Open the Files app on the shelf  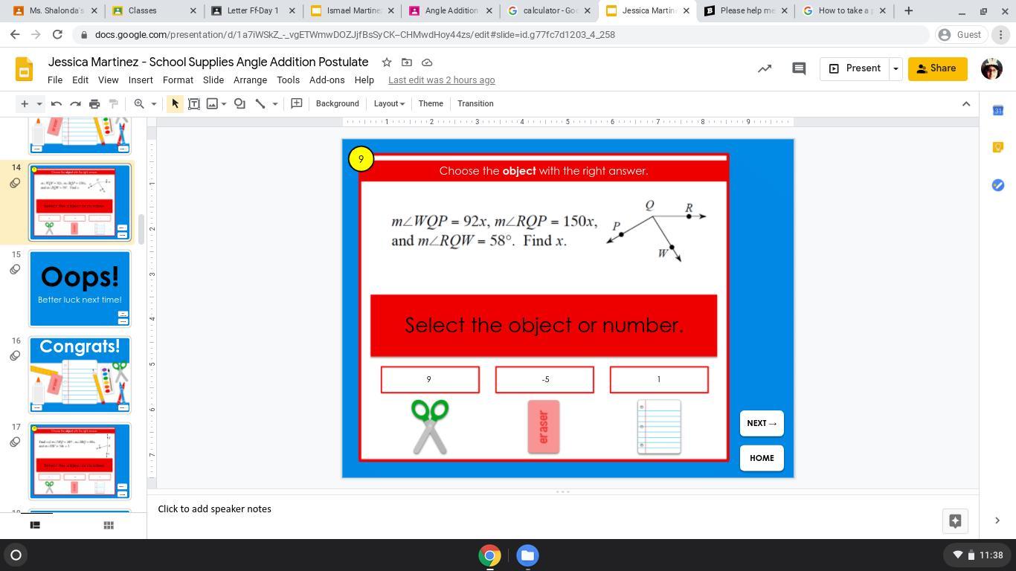click(x=527, y=555)
